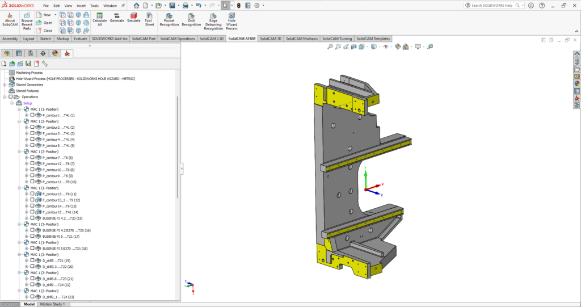Click the Help question mark icon
581x307 pixels.
pyautogui.click(x=542, y=6)
